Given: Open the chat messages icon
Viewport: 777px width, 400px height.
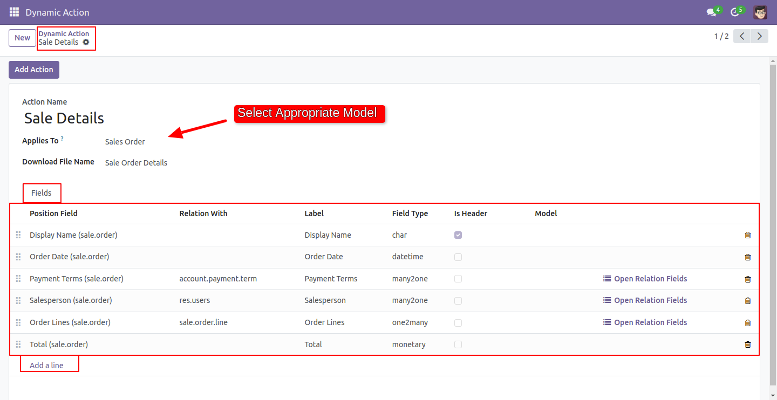Looking at the screenshot, I should tap(711, 12).
